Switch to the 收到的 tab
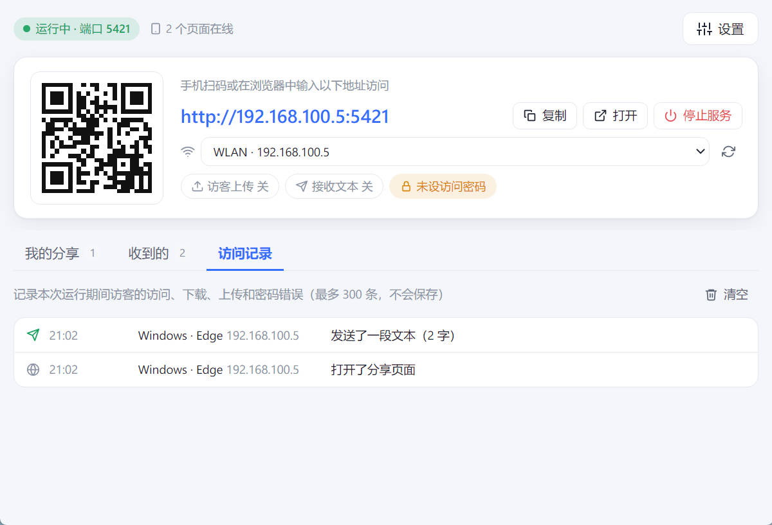772x525 pixels. (157, 253)
